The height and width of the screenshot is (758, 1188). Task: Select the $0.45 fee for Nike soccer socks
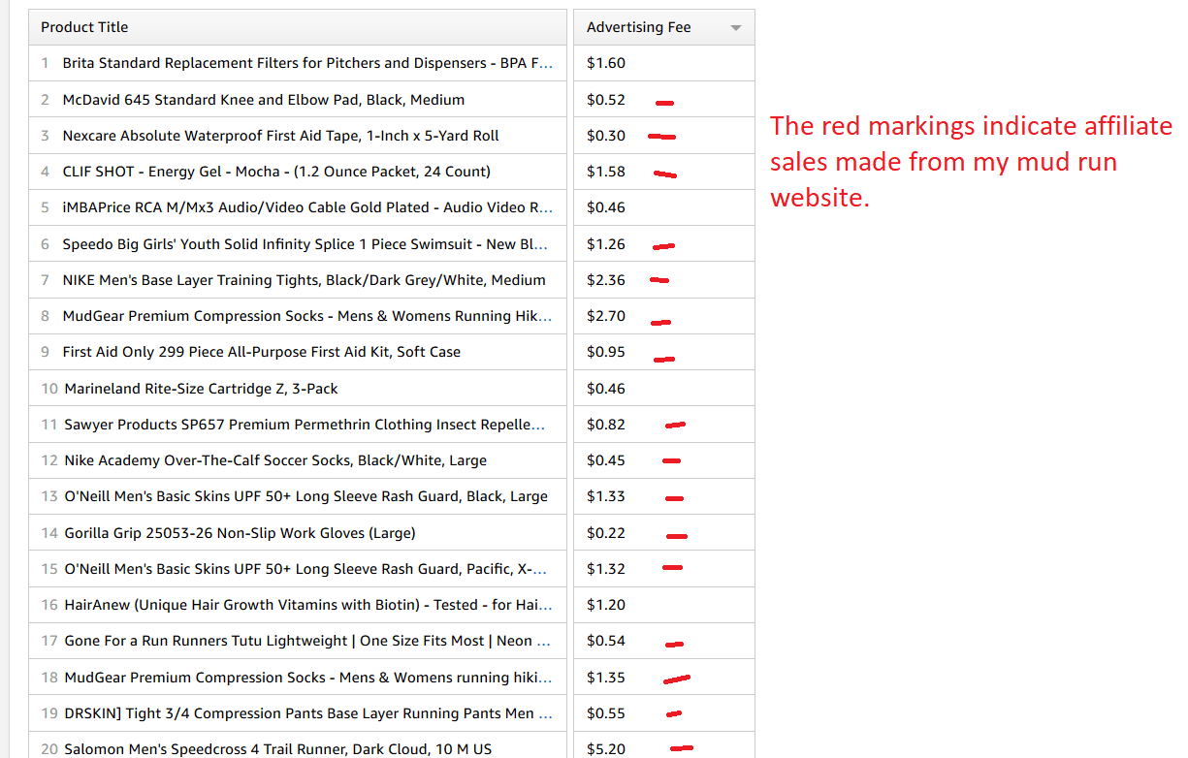pyautogui.click(x=606, y=460)
